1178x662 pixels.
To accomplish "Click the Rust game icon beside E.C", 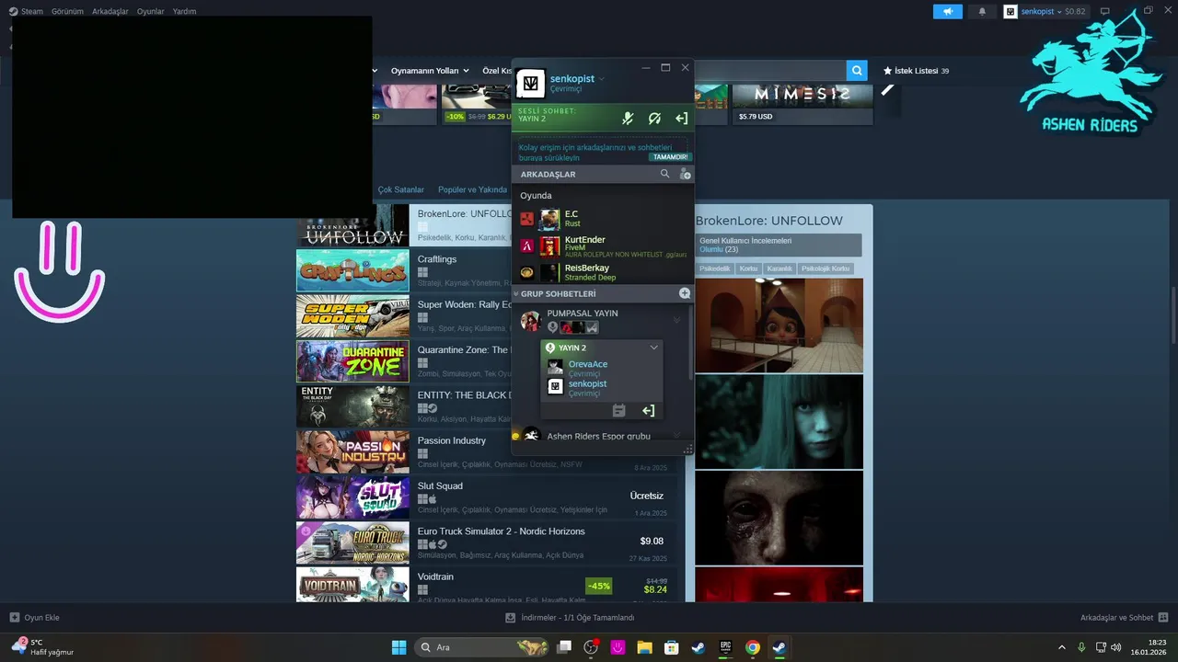I will coord(526,219).
